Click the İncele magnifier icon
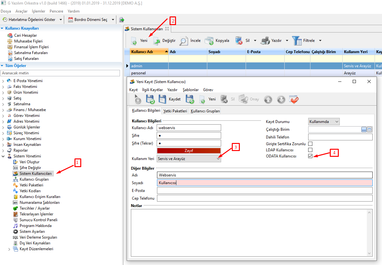This screenshot has width=382, height=265. tap(184, 41)
